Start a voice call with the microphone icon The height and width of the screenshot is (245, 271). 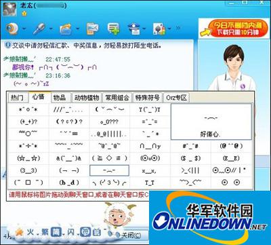(39, 29)
